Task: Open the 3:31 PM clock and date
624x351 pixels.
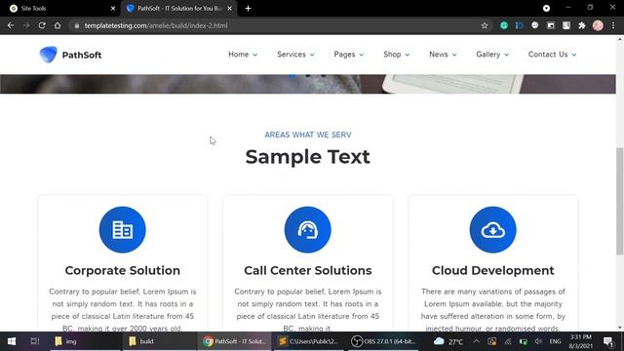Action: click(580, 341)
